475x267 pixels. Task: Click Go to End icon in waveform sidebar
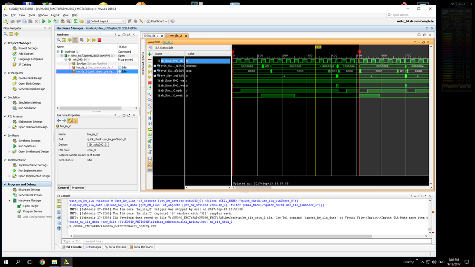point(150,124)
